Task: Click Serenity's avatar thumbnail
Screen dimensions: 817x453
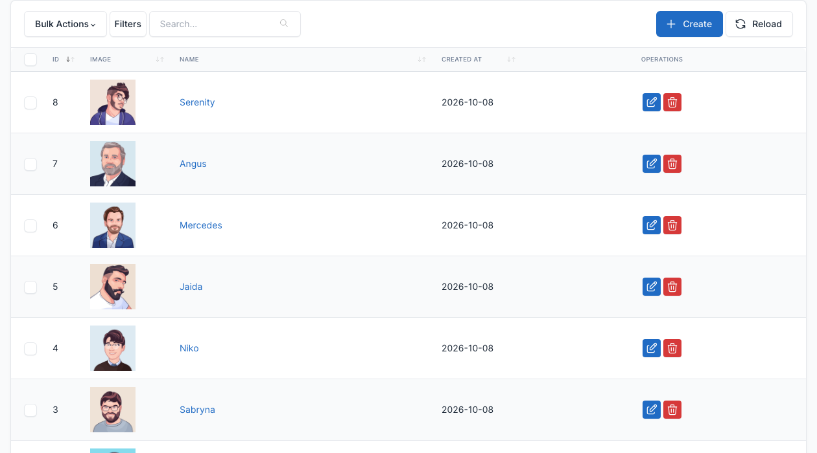Action: tap(113, 102)
